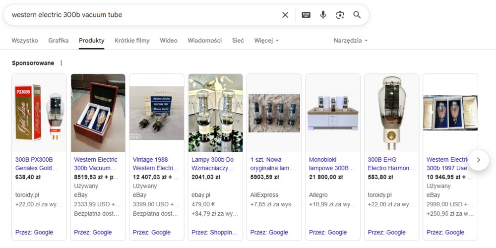Expand the Więcej dropdown menu
496x248 pixels.
(266, 41)
